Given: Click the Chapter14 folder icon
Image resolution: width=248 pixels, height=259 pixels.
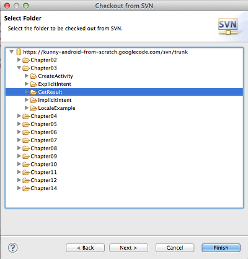Looking at the screenshot, I should 26,188.
